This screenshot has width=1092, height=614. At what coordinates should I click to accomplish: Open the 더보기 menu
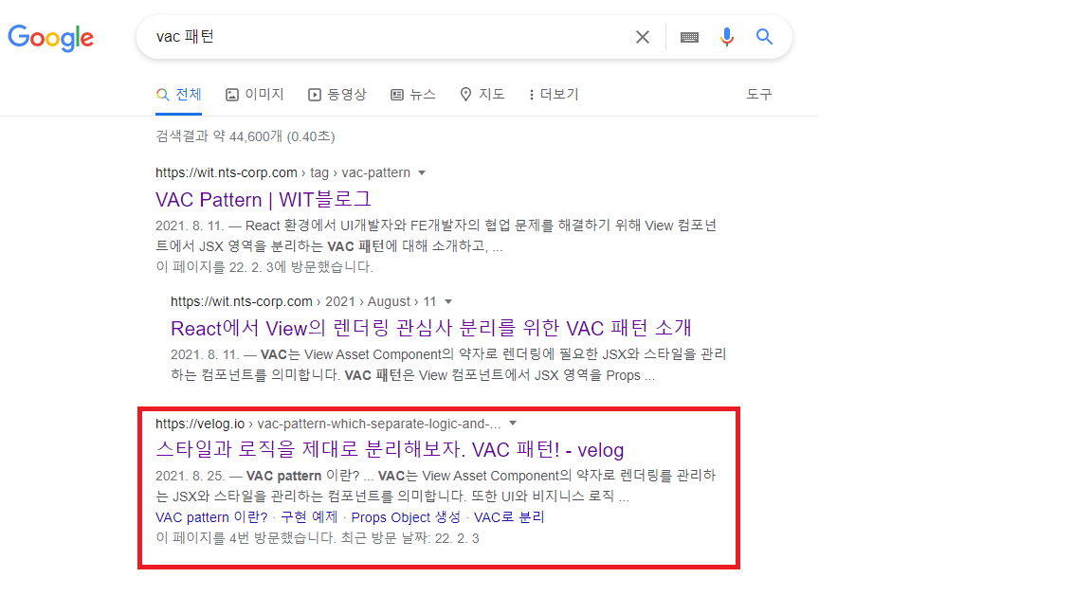[x=554, y=95]
